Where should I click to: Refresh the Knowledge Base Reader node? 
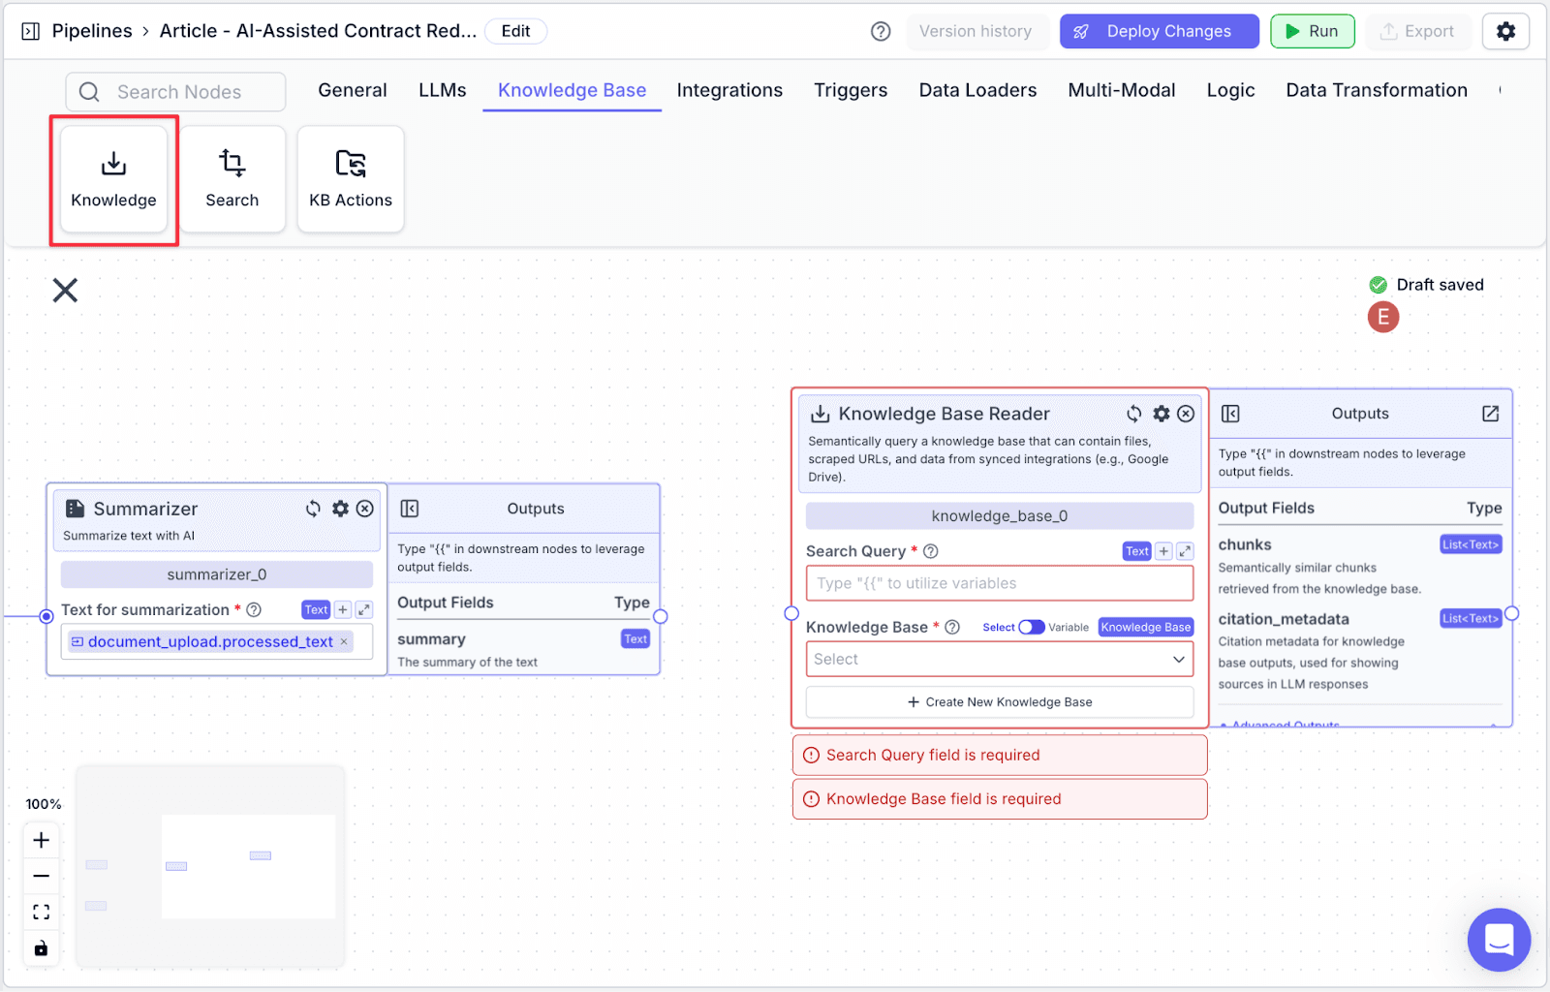1133,414
